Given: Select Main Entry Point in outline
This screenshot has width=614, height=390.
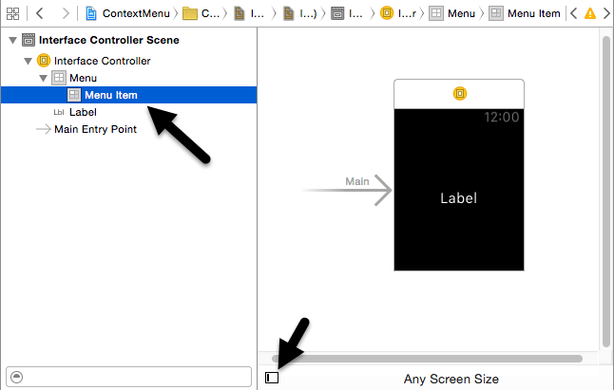Looking at the screenshot, I should coord(95,129).
